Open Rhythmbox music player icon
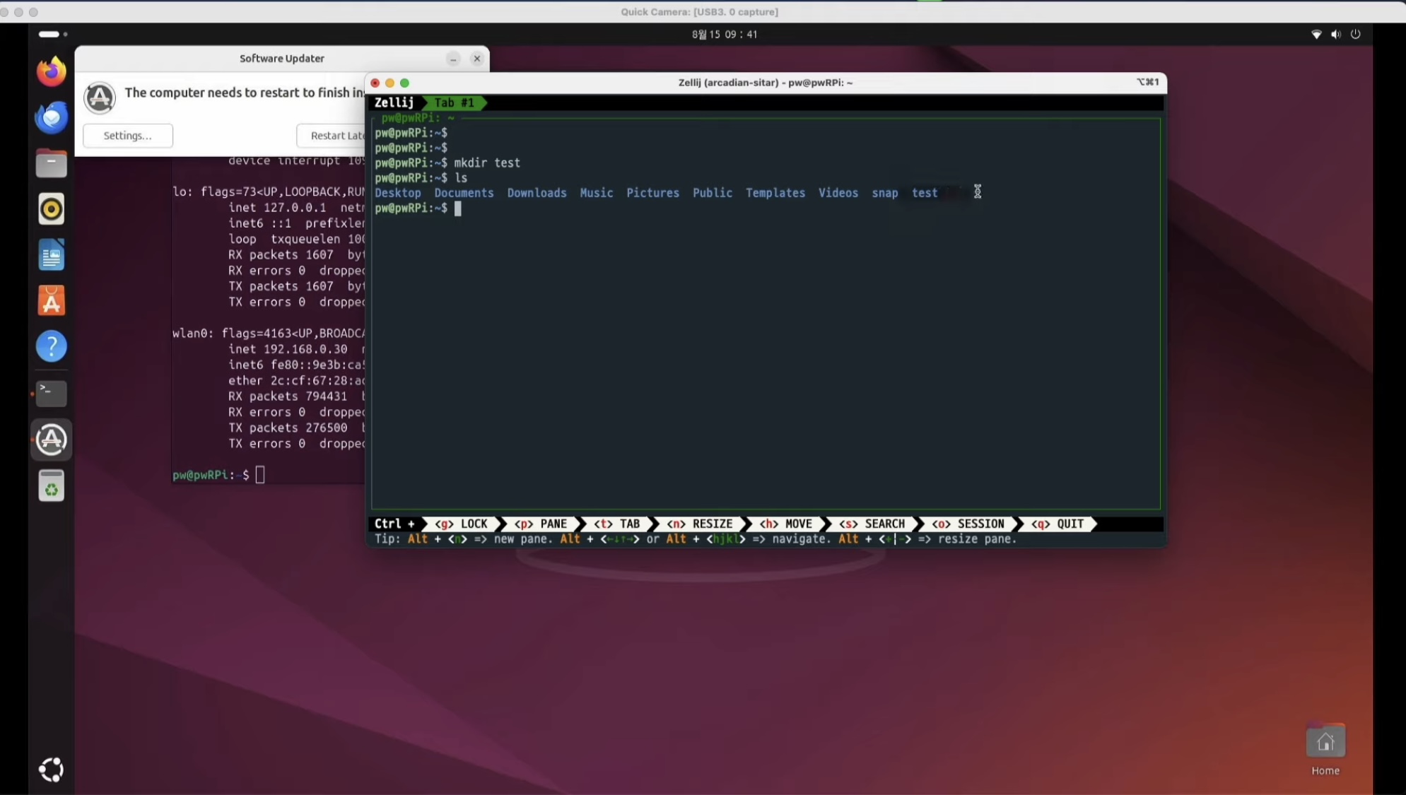This screenshot has height=795, width=1406. pyautogui.click(x=51, y=209)
